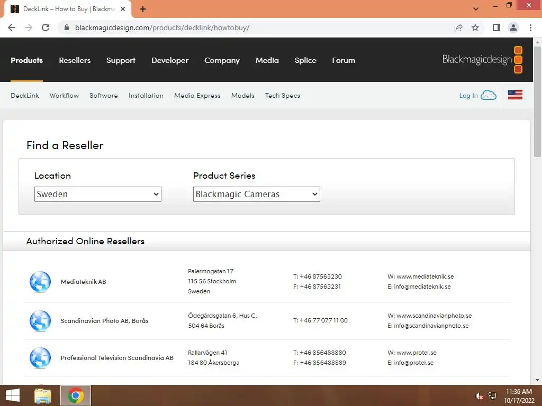Change region via US flag icon
The width and height of the screenshot is (542, 406).
[515, 95]
